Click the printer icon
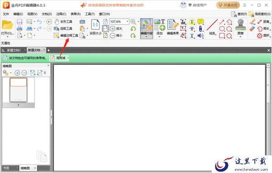The height and width of the screenshot is (173, 272). click(x=19, y=29)
